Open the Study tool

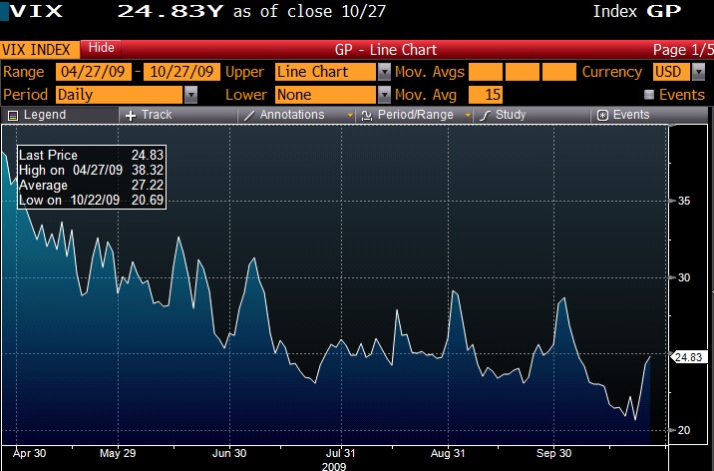486,115
